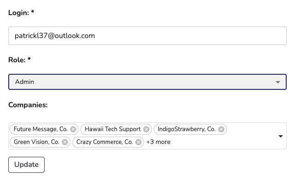This screenshot has height=182, width=300.
Task: Remove the Crazy Commerce, Co. chip
Action: 138,142
